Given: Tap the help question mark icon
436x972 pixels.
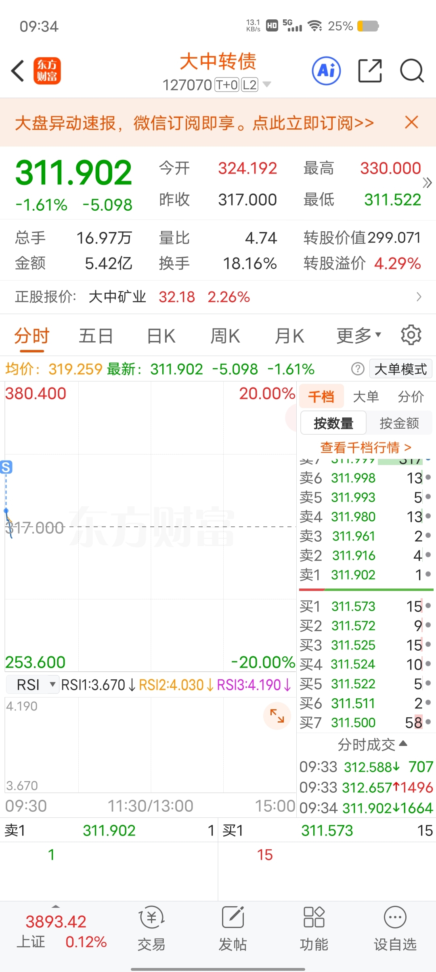Looking at the screenshot, I should (x=358, y=369).
